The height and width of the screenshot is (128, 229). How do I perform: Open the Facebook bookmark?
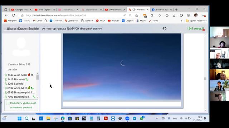tap(56, 21)
